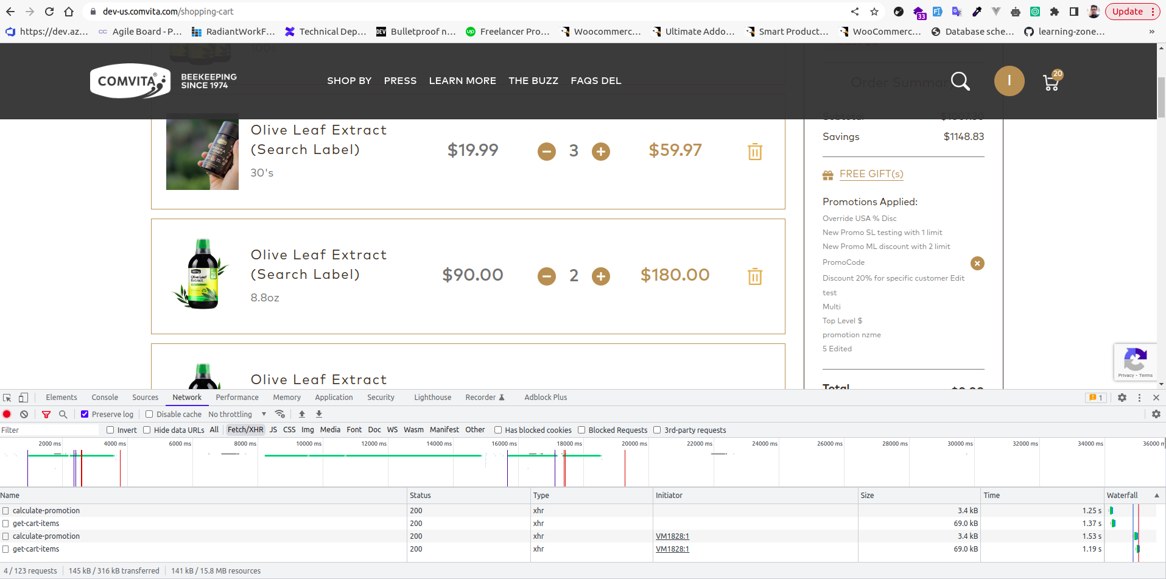Decrease quantity of $19.99 Olive Leaf Extract
1166x579 pixels.
pos(547,151)
